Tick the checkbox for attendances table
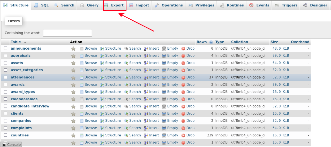Image resolution: width=331 pixels, height=147 pixels. coord(5,77)
